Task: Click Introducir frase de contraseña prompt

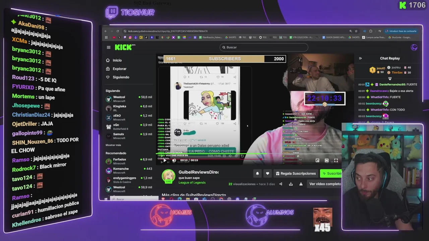Action: click(401, 31)
